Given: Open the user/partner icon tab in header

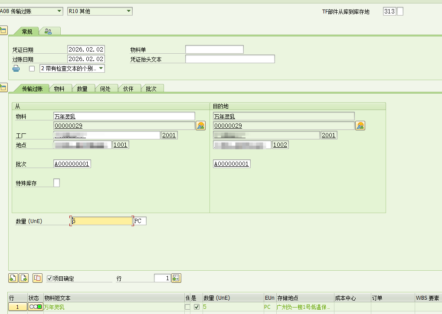Looking at the screenshot, I should click(x=48, y=31).
